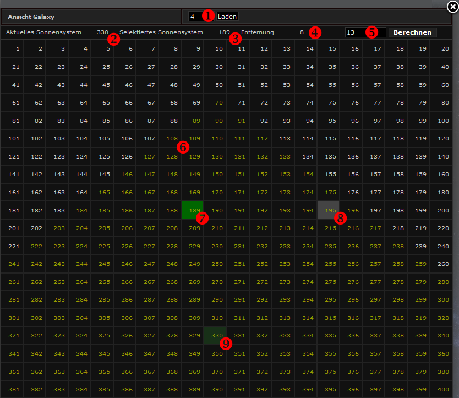Select solar system cell 10
The width and height of the screenshot is (459, 398).
(x=215, y=48)
